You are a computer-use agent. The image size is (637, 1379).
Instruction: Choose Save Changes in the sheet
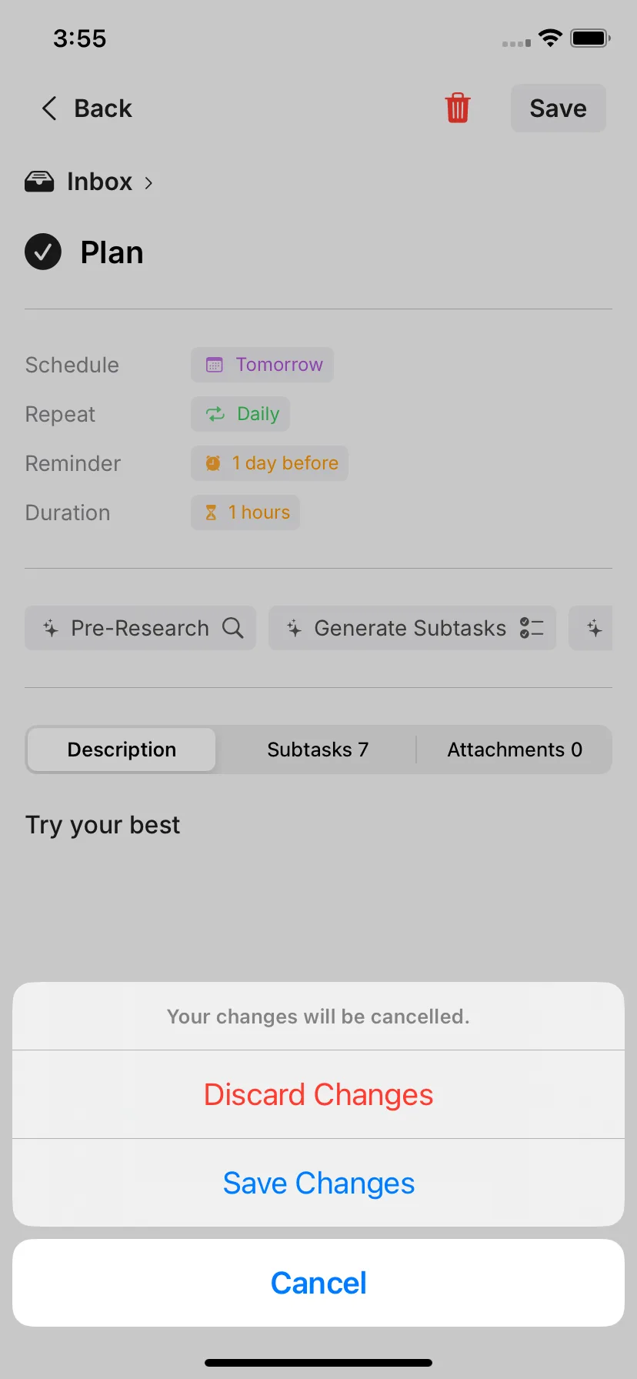[x=318, y=1183]
